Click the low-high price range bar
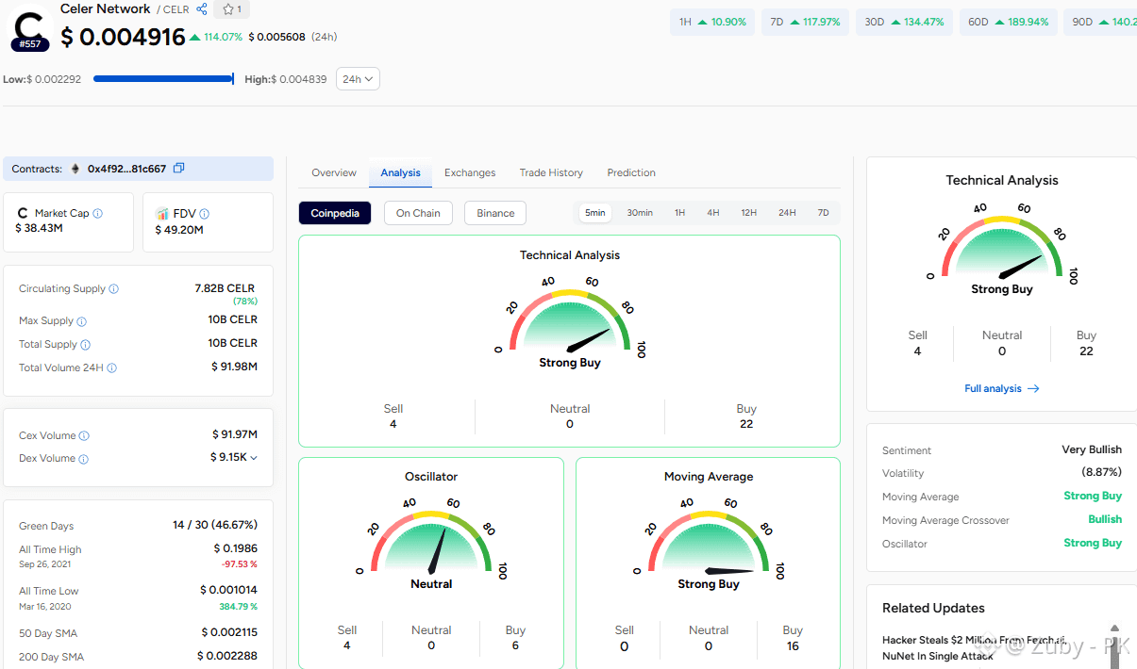 163,79
